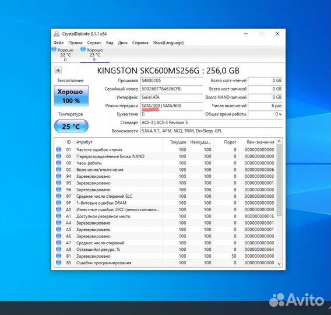The image size is (331, 315).
Task: Click status icon for attribute 01 read error rate
Action: point(59,149)
